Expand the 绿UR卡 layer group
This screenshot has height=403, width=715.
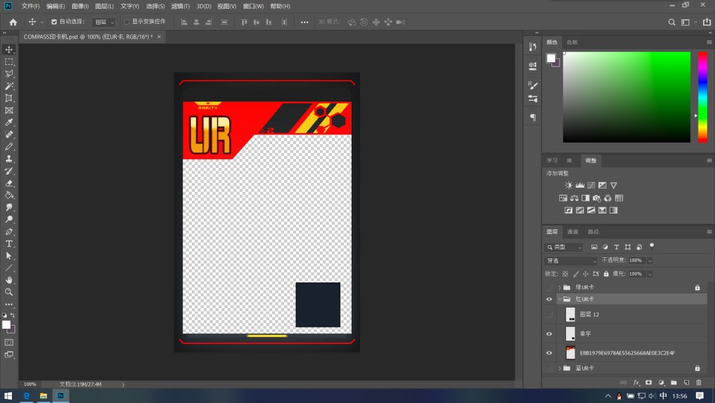pos(559,288)
